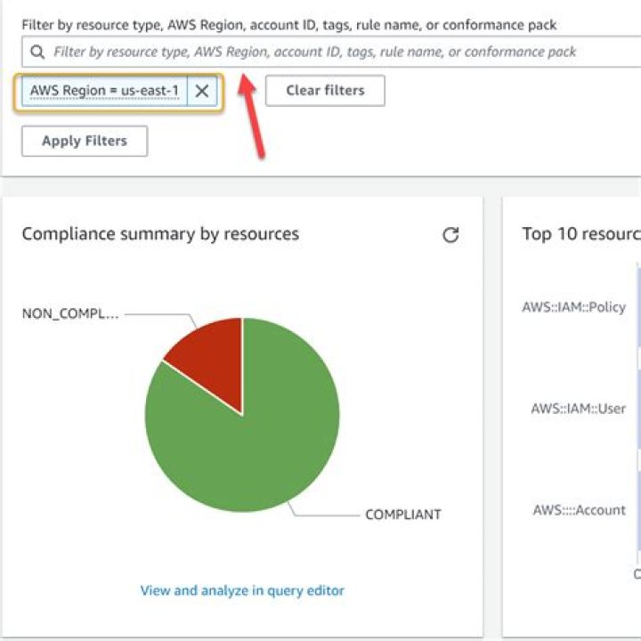Click the Apply Filters button

pos(85,141)
